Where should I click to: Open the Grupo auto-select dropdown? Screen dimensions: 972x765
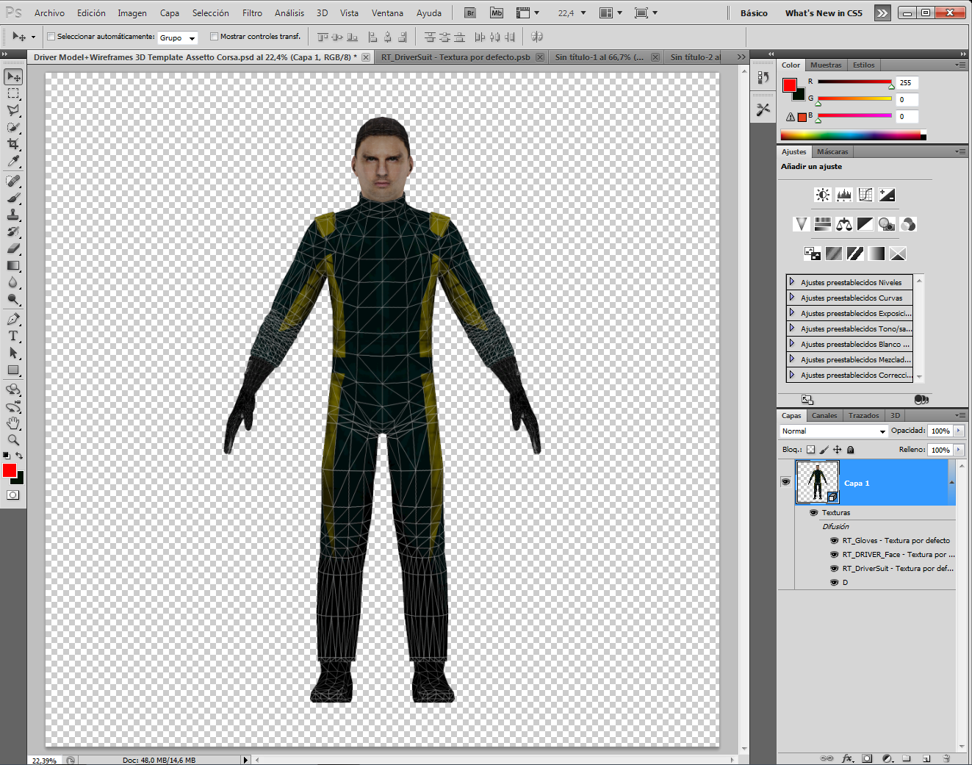178,37
